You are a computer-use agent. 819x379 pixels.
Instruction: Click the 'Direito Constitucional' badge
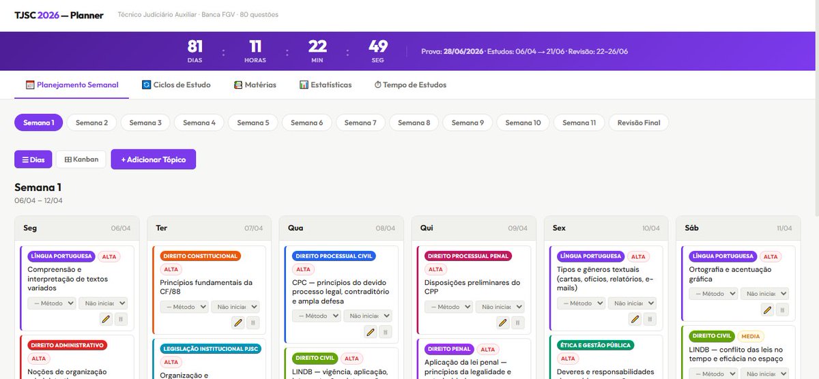pos(200,256)
